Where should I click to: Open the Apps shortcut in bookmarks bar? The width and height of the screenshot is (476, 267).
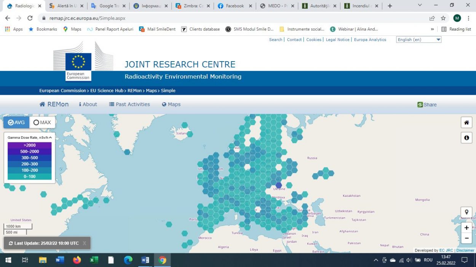coord(14,29)
